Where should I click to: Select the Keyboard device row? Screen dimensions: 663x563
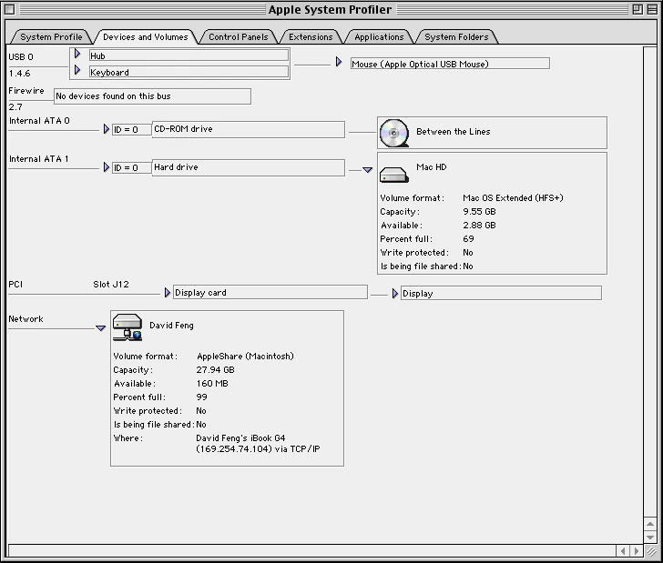coord(189,72)
